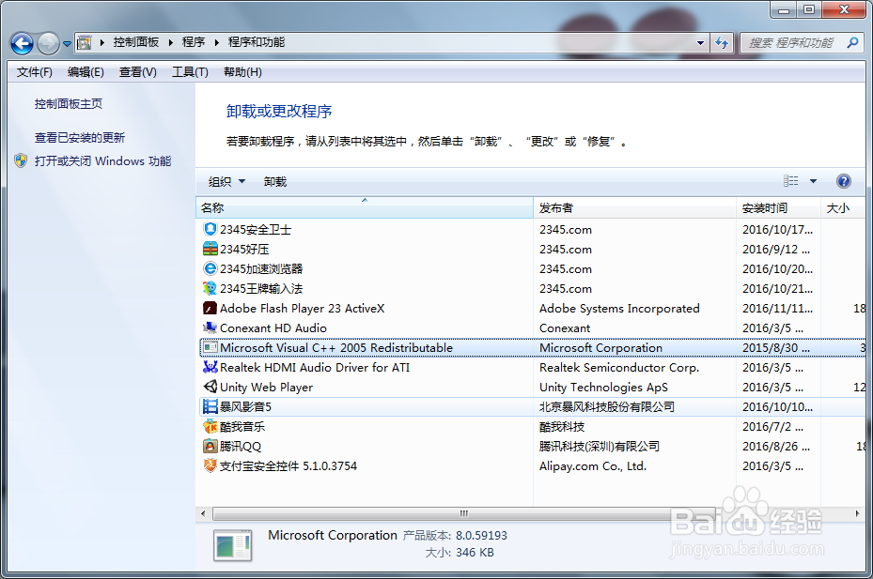Click the 2345安全卫士 shield icon
The height and width of the screenshot is (579, 873).
[x=210, y=229]
